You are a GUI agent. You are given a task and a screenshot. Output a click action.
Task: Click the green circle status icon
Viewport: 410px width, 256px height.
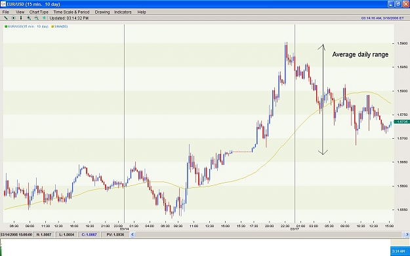(44, 18)
